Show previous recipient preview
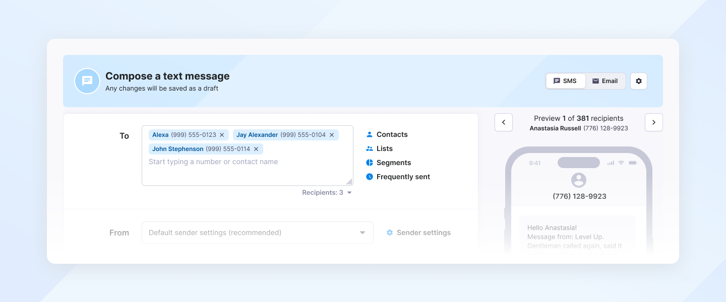 click(x=504, y=122)
